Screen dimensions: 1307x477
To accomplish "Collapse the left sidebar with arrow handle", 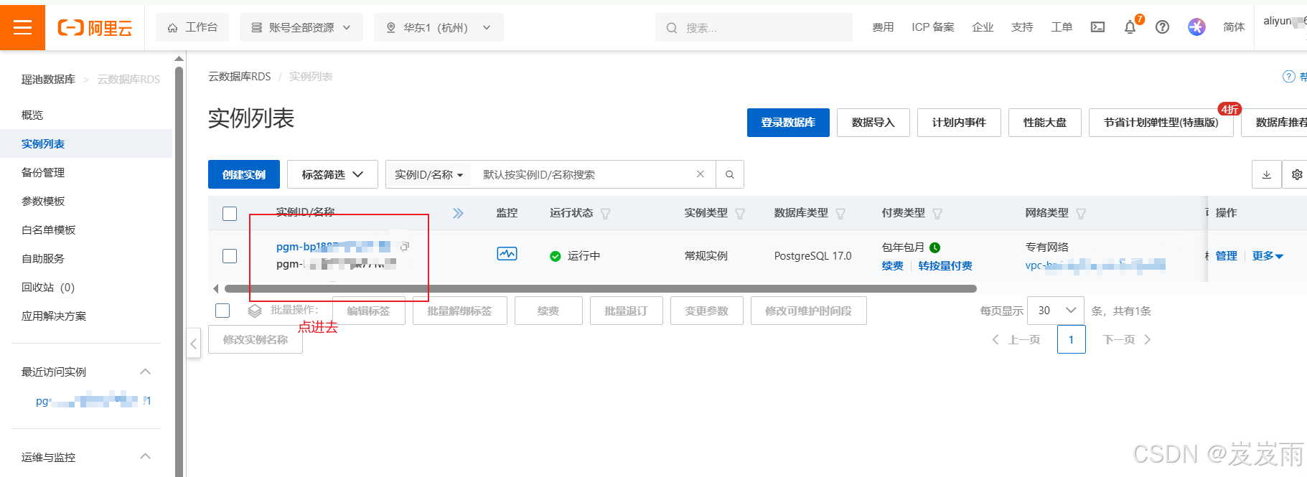I will click(x=193, y=344).
